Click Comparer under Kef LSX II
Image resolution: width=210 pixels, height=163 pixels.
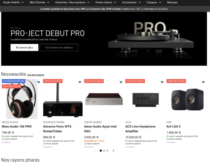[x=171, y=142]
